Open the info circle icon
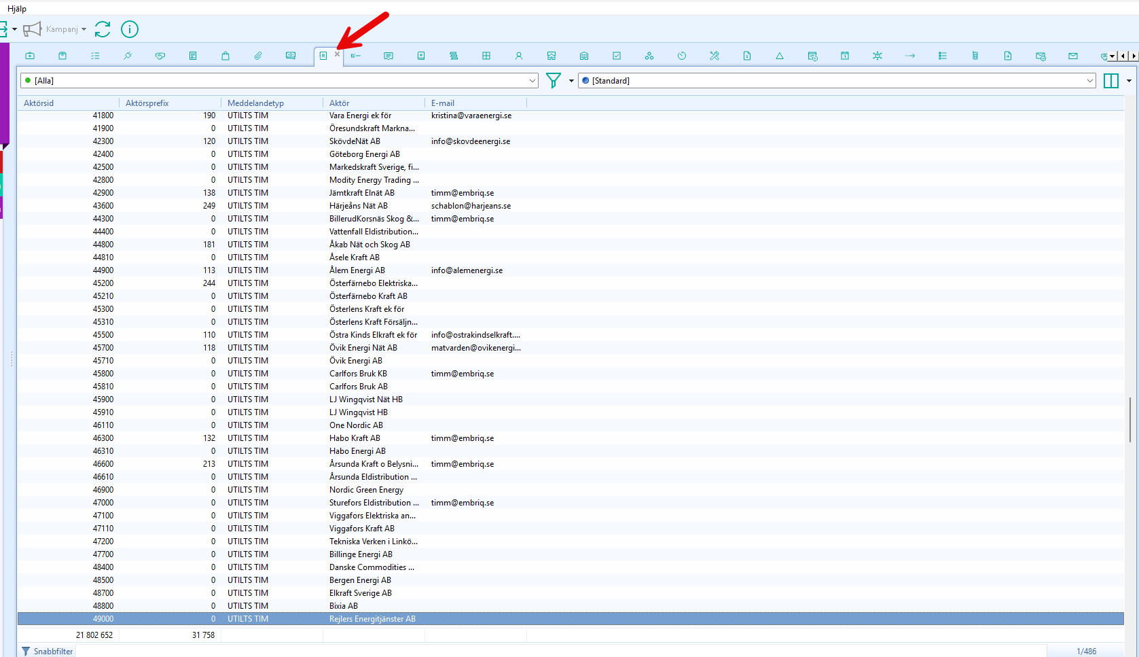This screenshot has height=657, width=1139. coord(129,29)
